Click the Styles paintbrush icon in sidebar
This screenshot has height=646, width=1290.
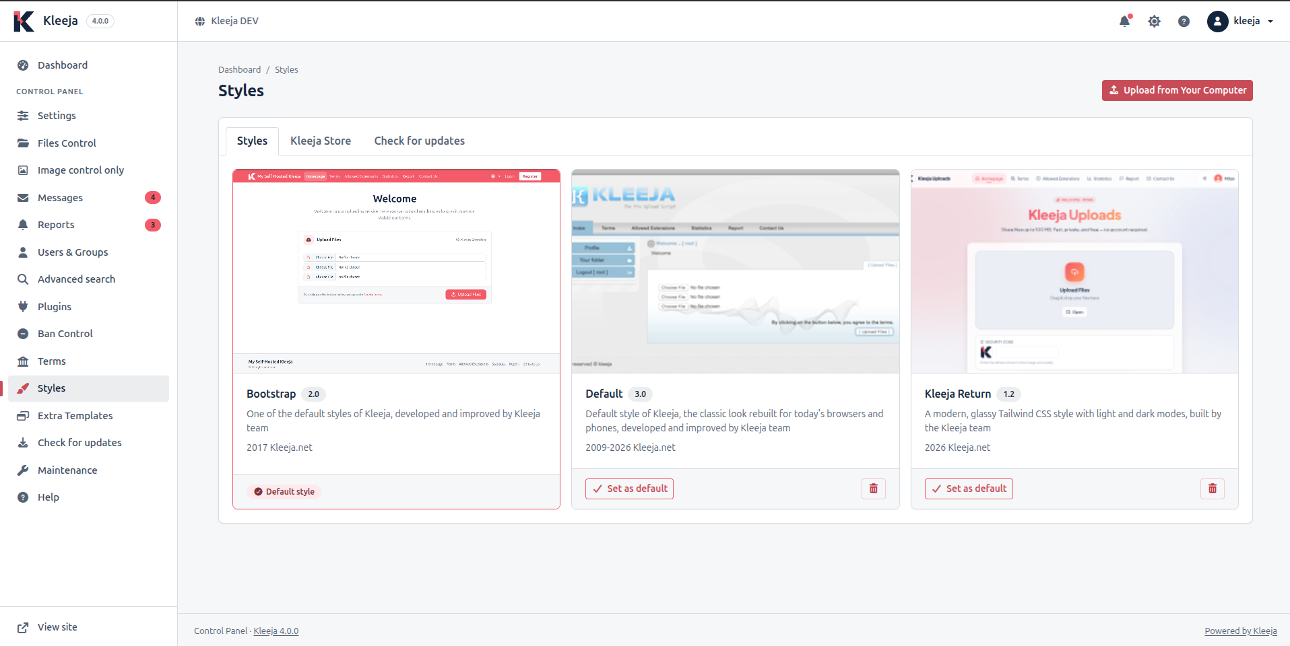click(x=23, y=388)
